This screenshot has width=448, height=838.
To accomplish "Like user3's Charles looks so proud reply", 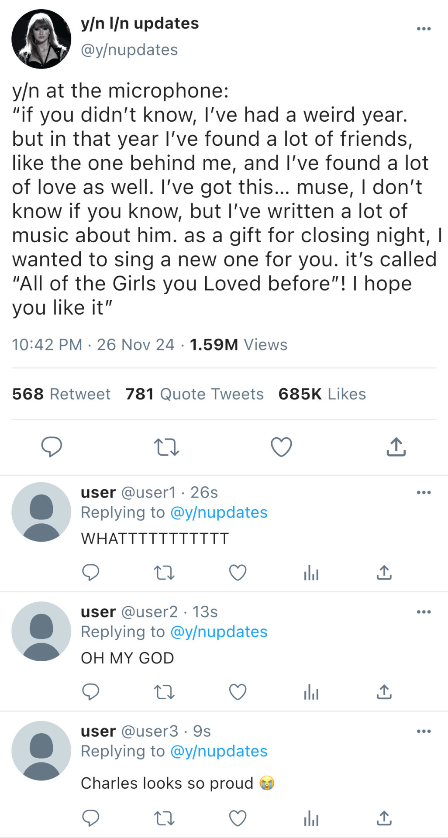I will tap(238, 818).
